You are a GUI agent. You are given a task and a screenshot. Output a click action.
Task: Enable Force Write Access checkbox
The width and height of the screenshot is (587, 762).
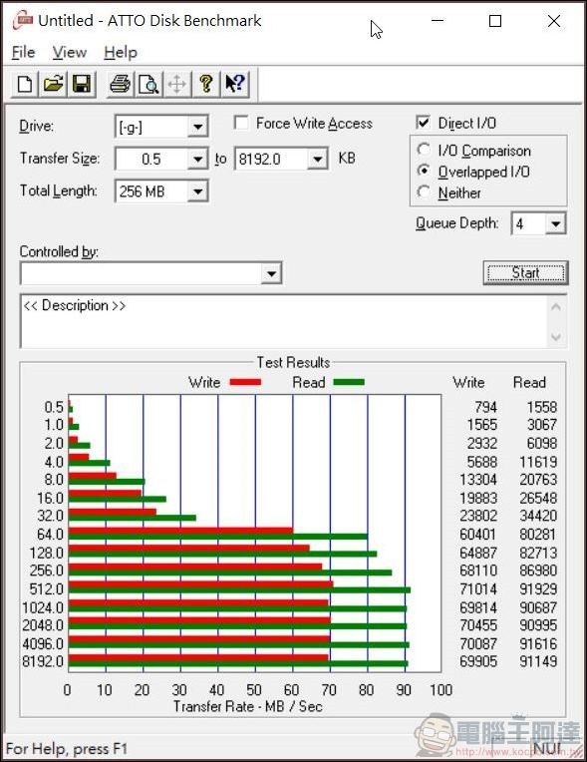coord(241,123)
